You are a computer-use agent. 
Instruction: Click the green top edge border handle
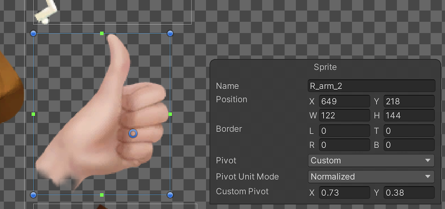coord(102,33)
